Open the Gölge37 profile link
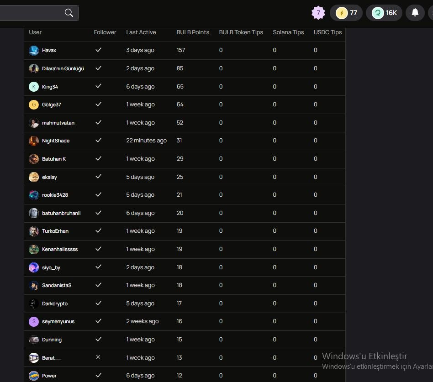Viewport: 433px width, 382px height. (51, 105)
